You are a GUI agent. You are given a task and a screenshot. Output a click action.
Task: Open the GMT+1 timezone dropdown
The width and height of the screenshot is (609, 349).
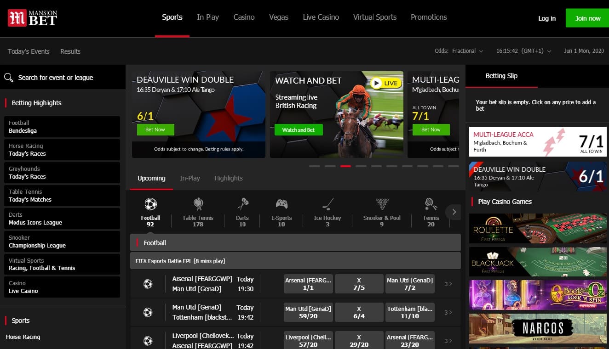point(523,51)
